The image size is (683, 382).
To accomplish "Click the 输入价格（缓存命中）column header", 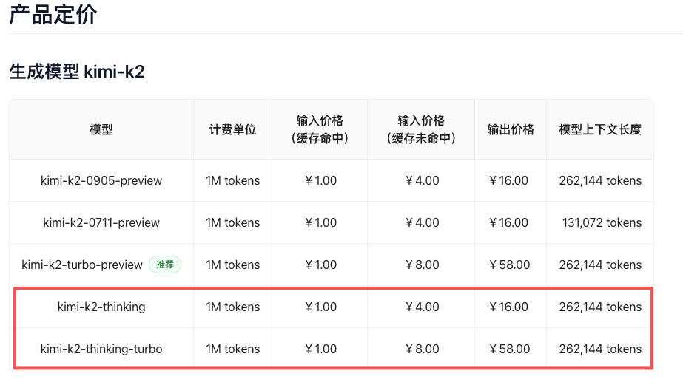I will pyautogui.click(x=320, y=129).
